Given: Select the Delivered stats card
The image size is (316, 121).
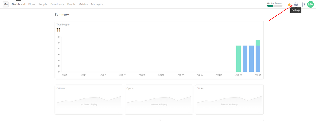Looking at the screenshot, I should tap(89, 100).
